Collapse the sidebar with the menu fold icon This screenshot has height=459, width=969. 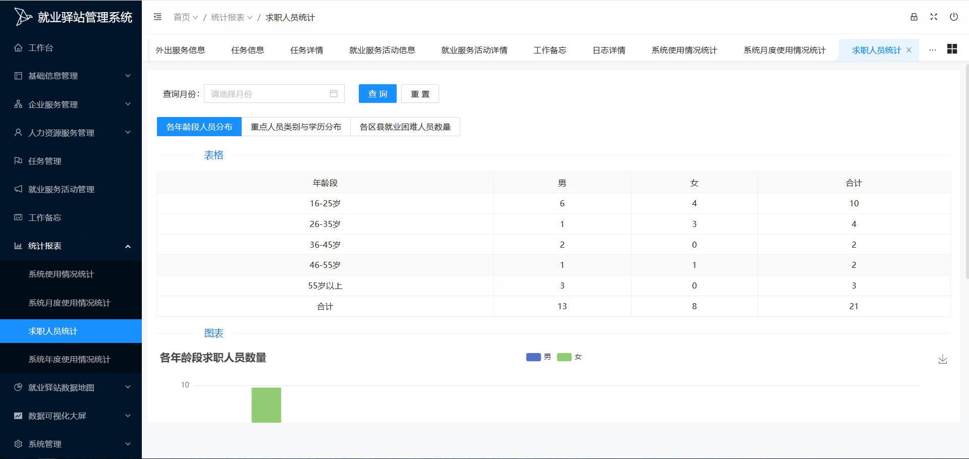(157, 17)
